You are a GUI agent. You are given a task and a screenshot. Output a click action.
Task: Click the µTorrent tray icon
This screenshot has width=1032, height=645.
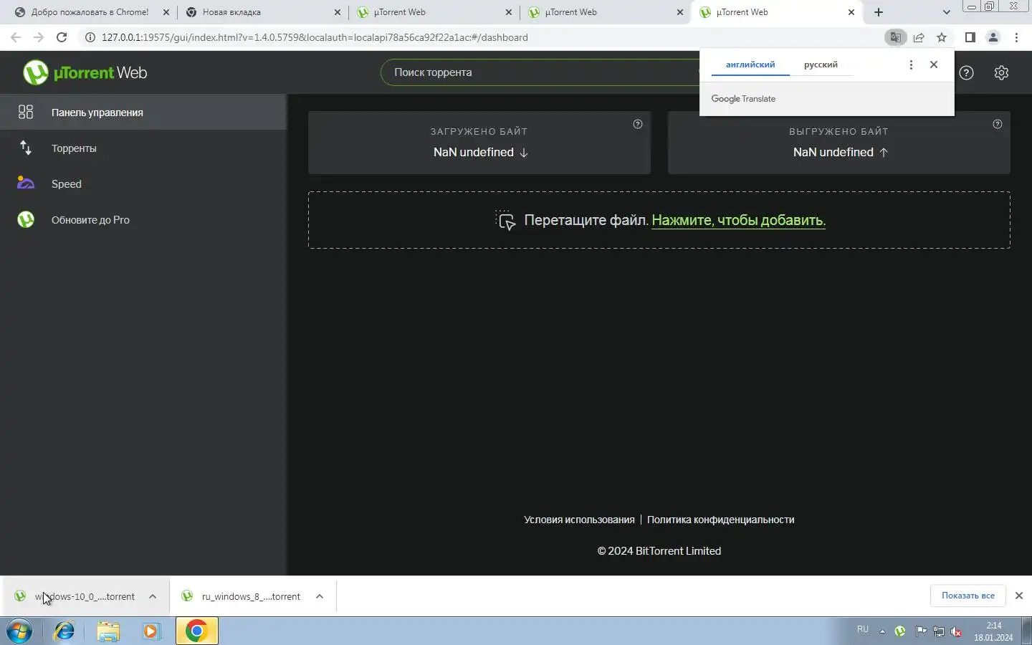[900, 631]
